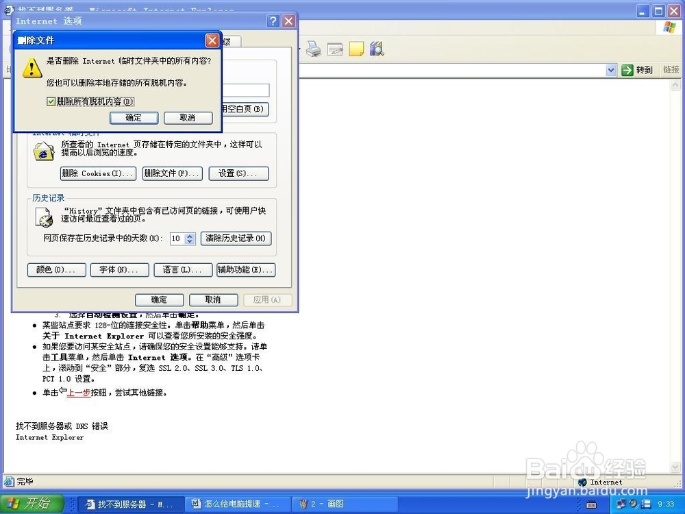The height and width of the screenshot is (514, 685).
Task: Open the 辅助功能(E)... button
Action: coord(246,269)
